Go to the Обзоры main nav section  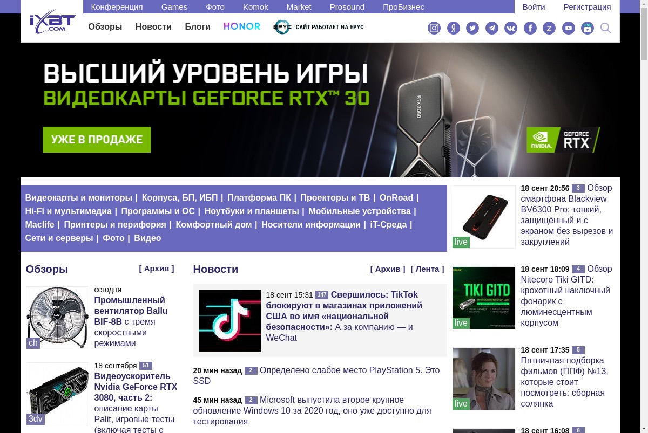pyautogui.click(x=105, y=26)
